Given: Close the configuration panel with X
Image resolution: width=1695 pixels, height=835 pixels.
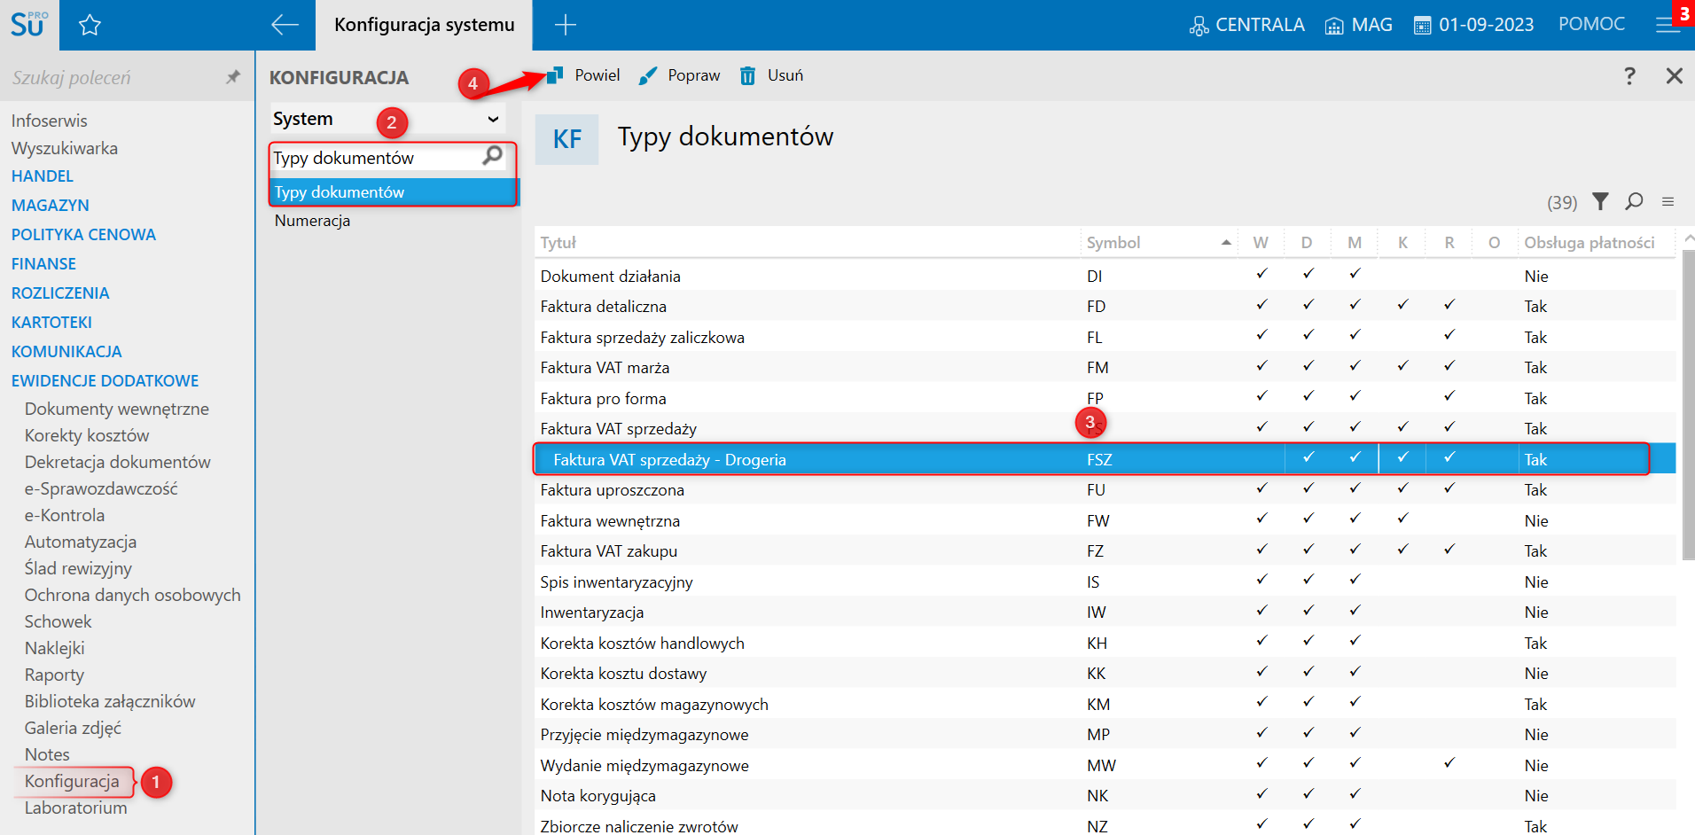Looking at the screenshot, I should 1674,75.
